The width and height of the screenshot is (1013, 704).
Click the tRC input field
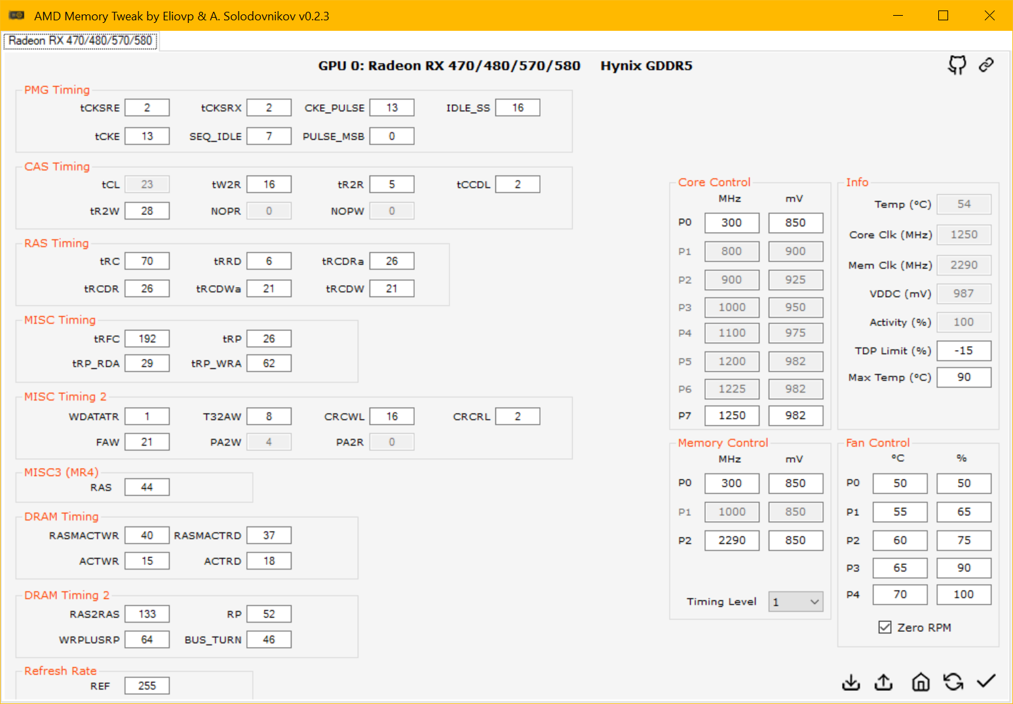pos(147,261)
